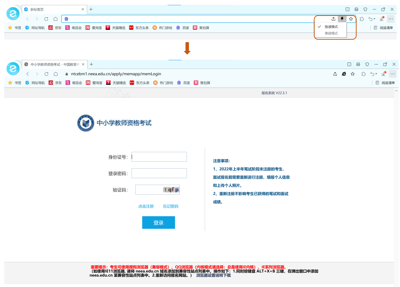
Task: Open 百度 bookmark in 新标签页 window
Action: click(x=183, y=28)
